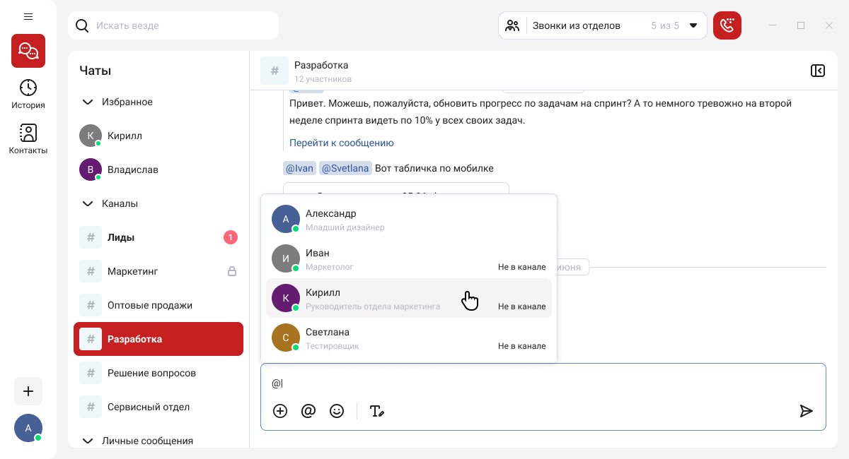Open the History section
849x459 pixels.
[x=28, y=94]
